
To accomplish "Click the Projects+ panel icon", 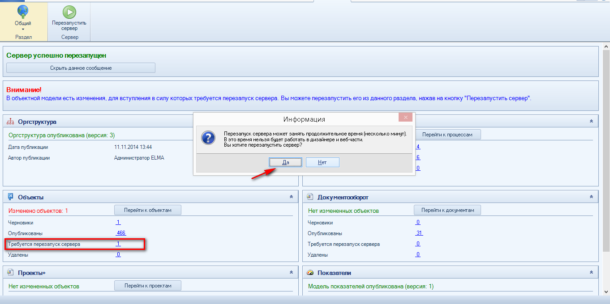I will tap(11, 272).
